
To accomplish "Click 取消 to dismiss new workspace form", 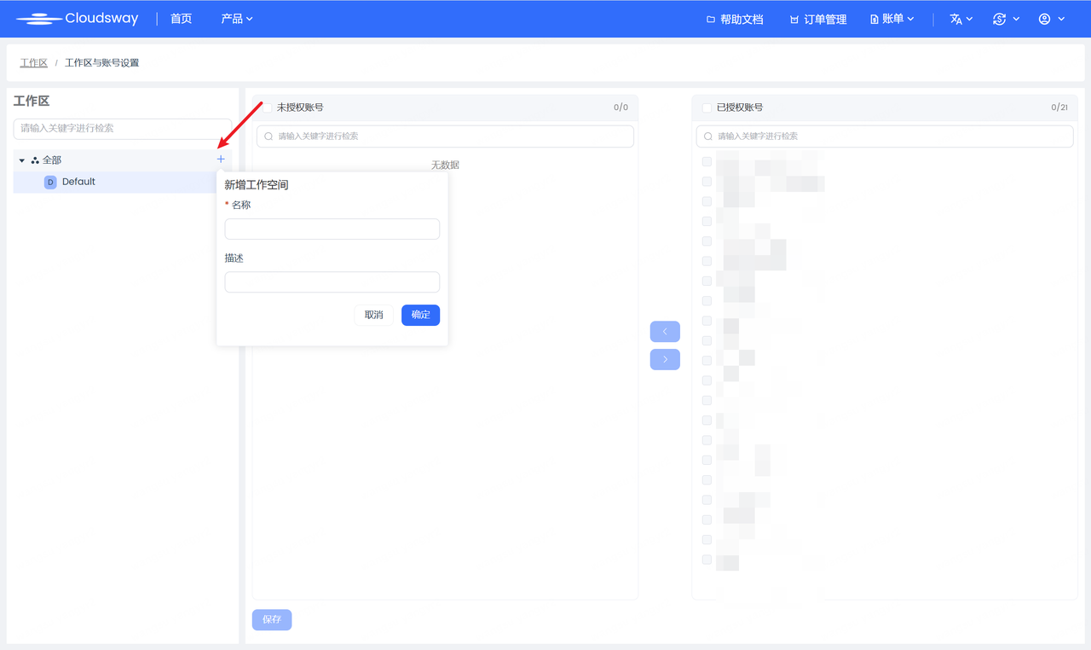I will point(373,315).
